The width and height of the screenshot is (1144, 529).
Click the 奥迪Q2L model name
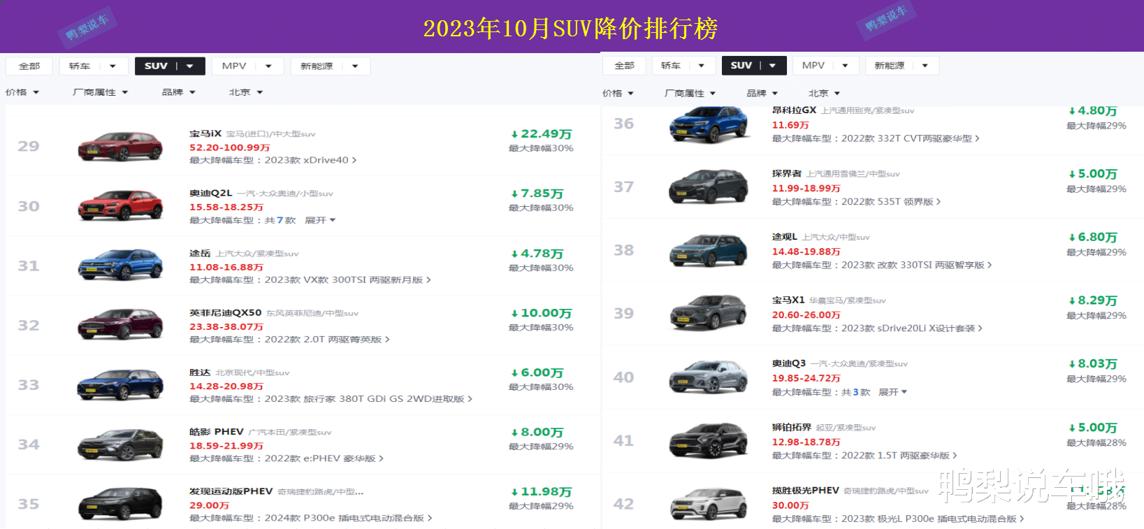click(x=210, y=193)
